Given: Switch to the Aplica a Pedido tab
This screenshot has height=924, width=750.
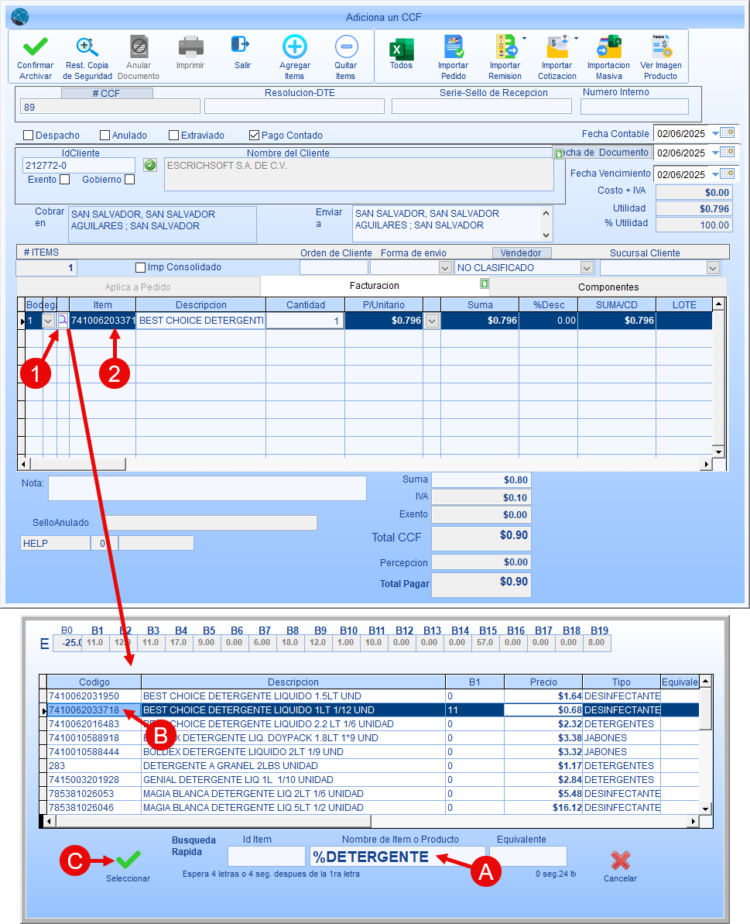Looking at the screenshot, I should [138, 287].
